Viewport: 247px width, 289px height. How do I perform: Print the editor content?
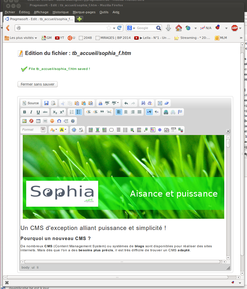(x=100, y=103)
